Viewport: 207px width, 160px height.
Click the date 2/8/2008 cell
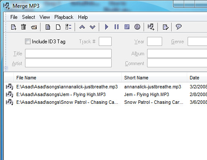point(198,94)
